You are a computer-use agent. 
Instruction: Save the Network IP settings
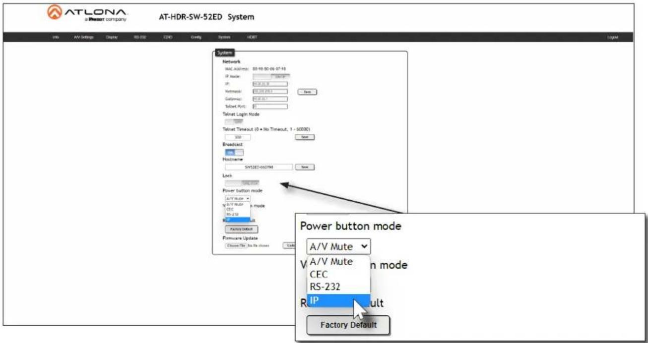pyautogui.click(x=307, y=92)
